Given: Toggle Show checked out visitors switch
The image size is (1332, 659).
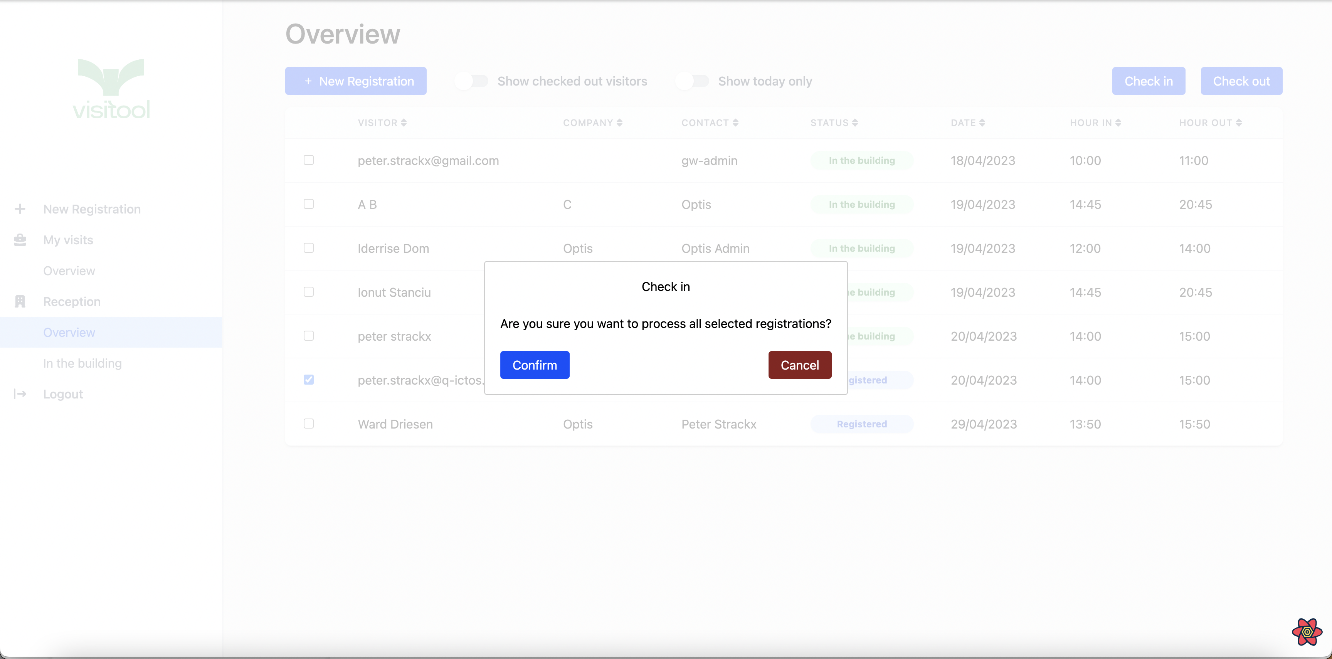Looking at the screenshot, I should point(471,81).
